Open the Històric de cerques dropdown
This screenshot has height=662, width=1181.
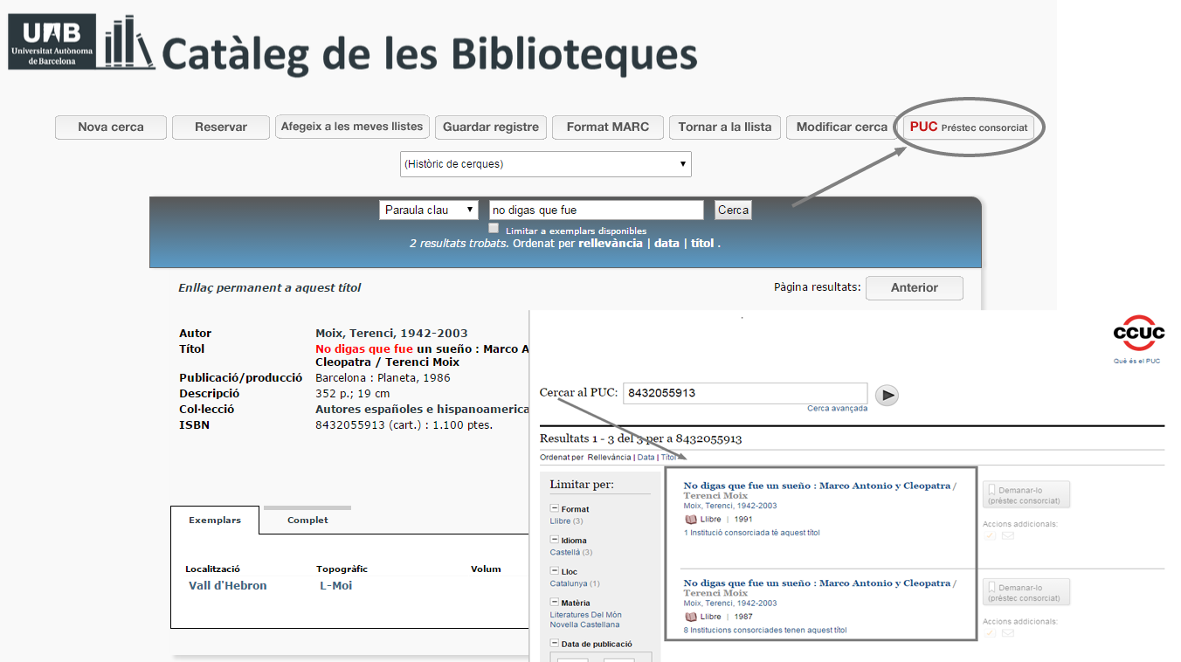tap(546, 164)
